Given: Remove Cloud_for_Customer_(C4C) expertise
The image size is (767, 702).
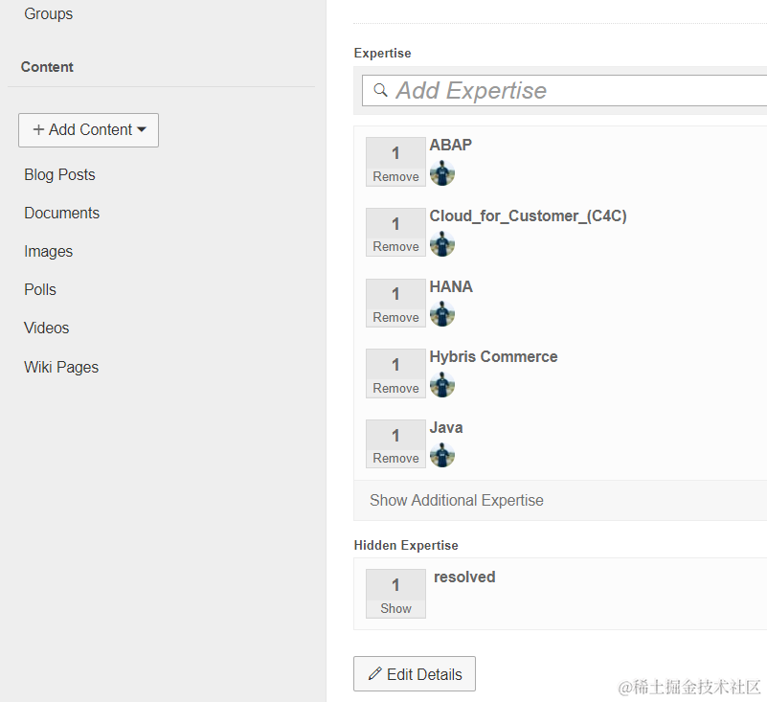Looking at the screenshot, I should click(395, 246).
